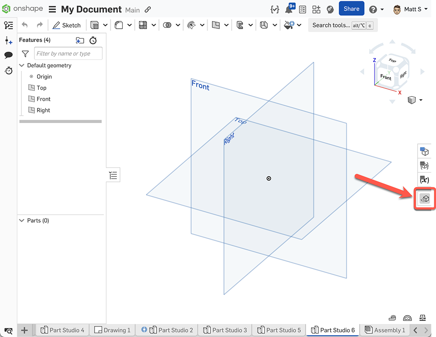Viewport: 436px width, 337px height.
Task: Expand the Plane tool dropdown
Action: (x=227, y=25)
